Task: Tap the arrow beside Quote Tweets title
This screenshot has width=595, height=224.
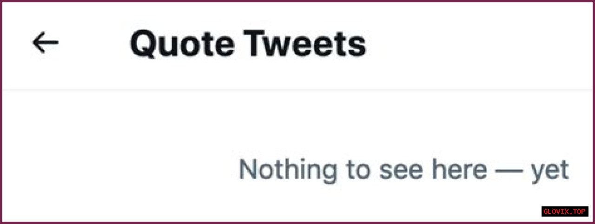Action: coord(45,43)
